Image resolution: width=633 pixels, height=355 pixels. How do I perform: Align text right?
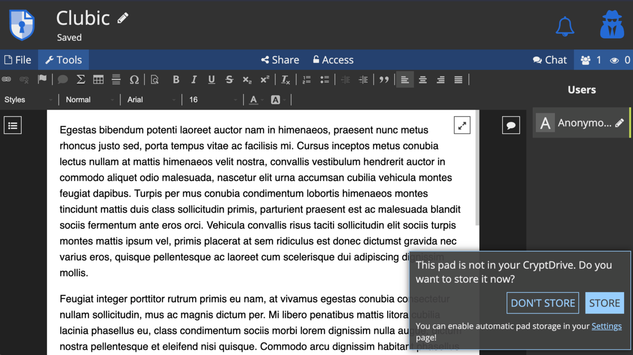coord(440,80)
